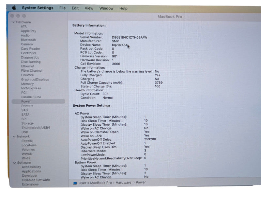
Task: Select Diagnostics in the sidebar
Action: click(30, 57)
